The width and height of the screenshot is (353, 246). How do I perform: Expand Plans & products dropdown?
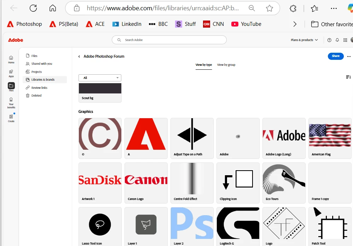tap(304, 40)
